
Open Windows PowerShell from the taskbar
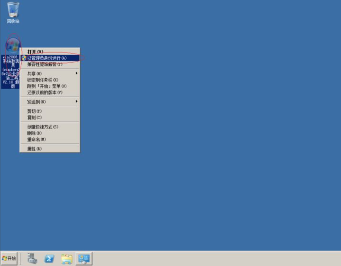coord(49,259)
